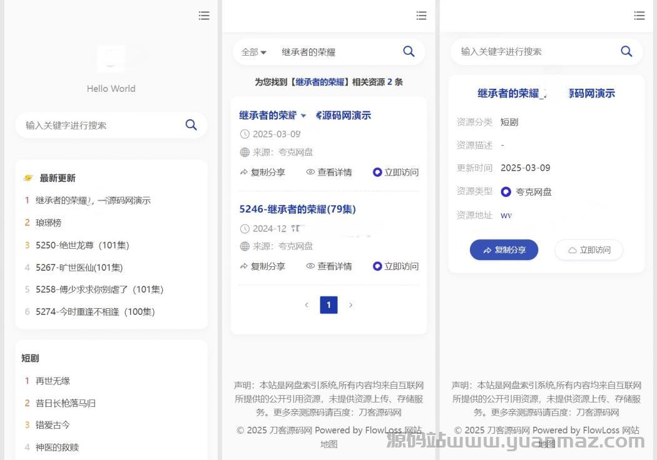The height and width of the screenshot is (460, 657).
Task: Open 神医的救赎 in the 短剧 list
Action: pos(58,447)
